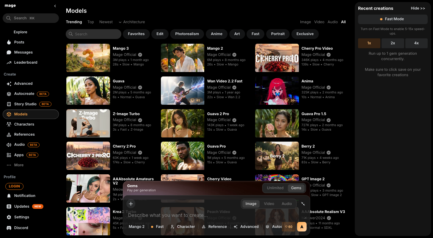The height and width of the screenshot is (238, 433).
Task: Click the Character person icon in the prompt bar
Action: 172,227
